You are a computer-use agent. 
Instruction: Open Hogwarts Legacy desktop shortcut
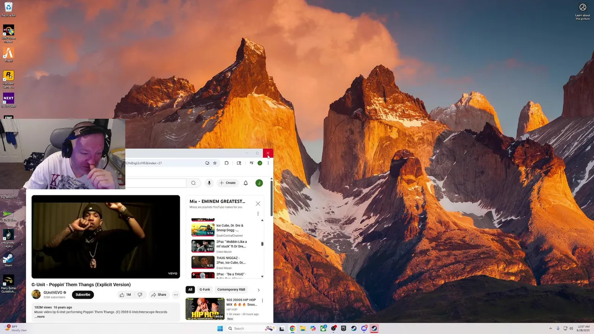coord(8,238)
